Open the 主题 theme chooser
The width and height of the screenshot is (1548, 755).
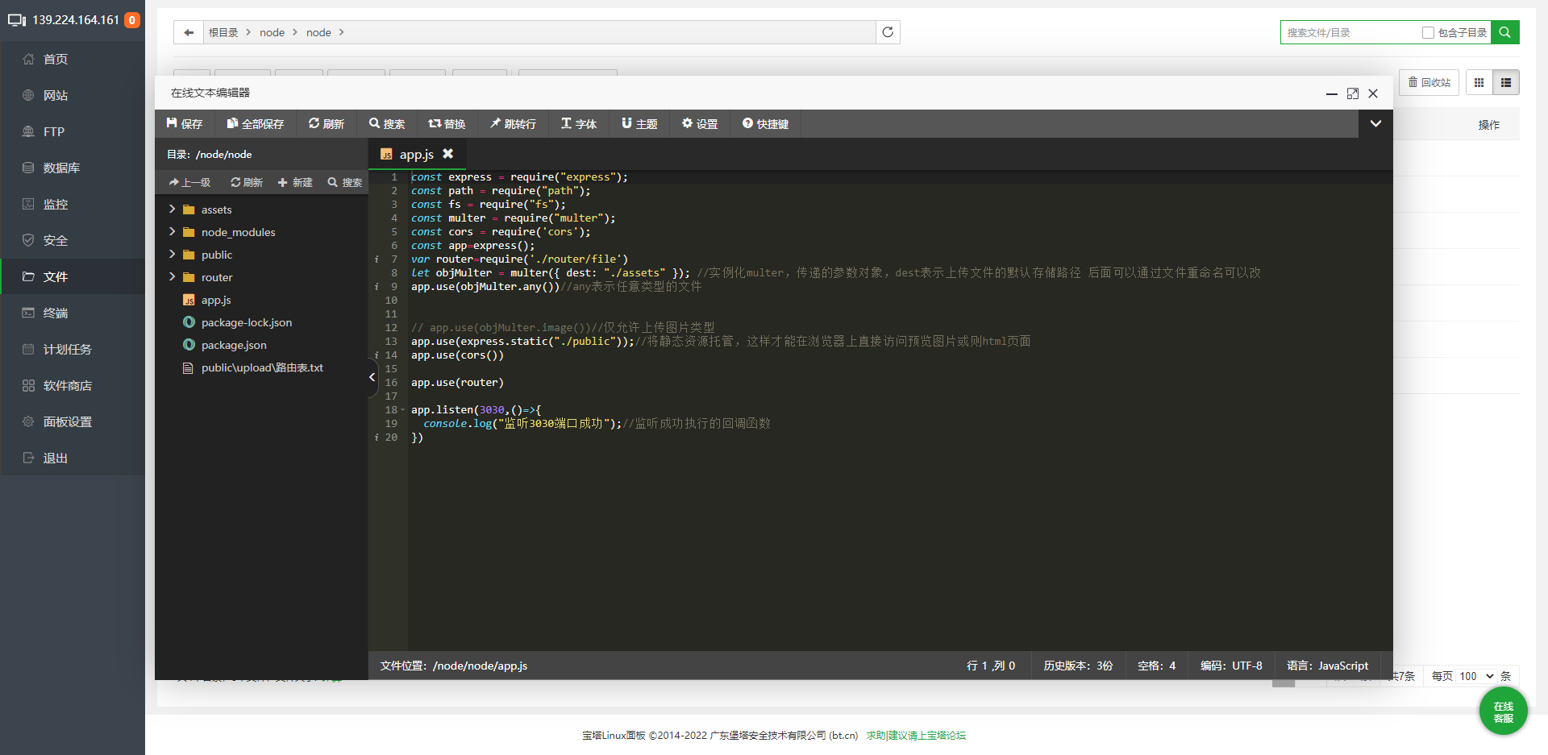[639, 123]
